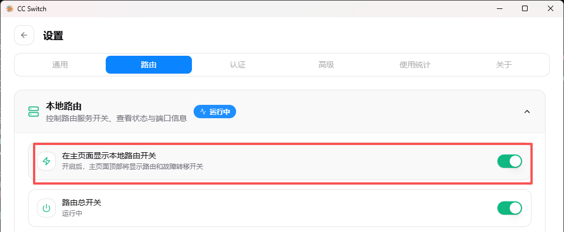Click the lightning bolt icon in first row
This screenshot has height=232, width=564.
click(x=46, y=161)
